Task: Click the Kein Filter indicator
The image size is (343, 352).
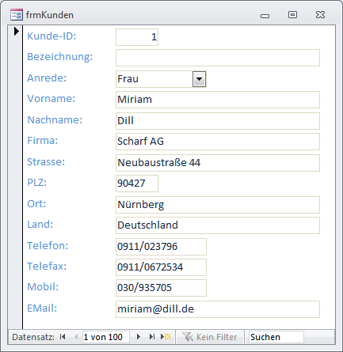Action: pos(210,337)
